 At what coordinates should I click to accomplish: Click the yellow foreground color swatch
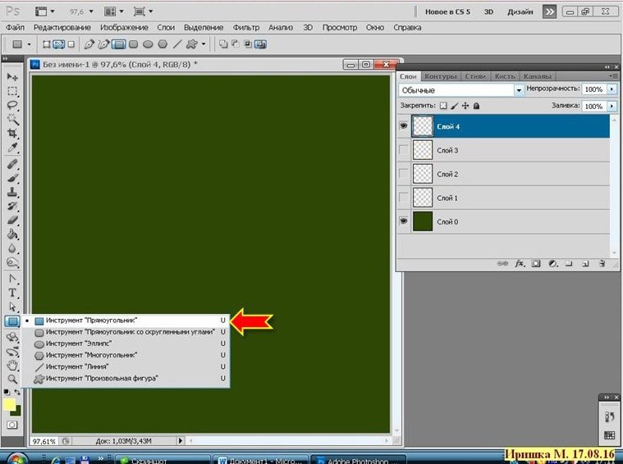[x=10, y=404]
